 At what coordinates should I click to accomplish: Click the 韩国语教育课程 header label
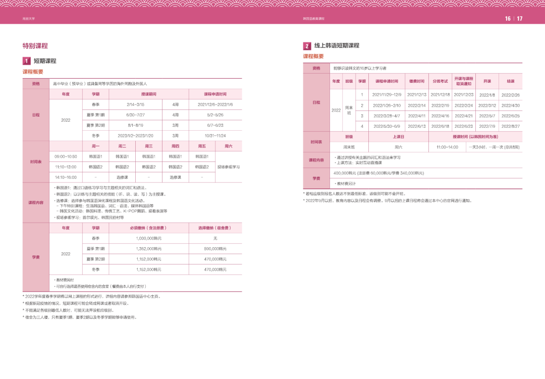[313, 19]
